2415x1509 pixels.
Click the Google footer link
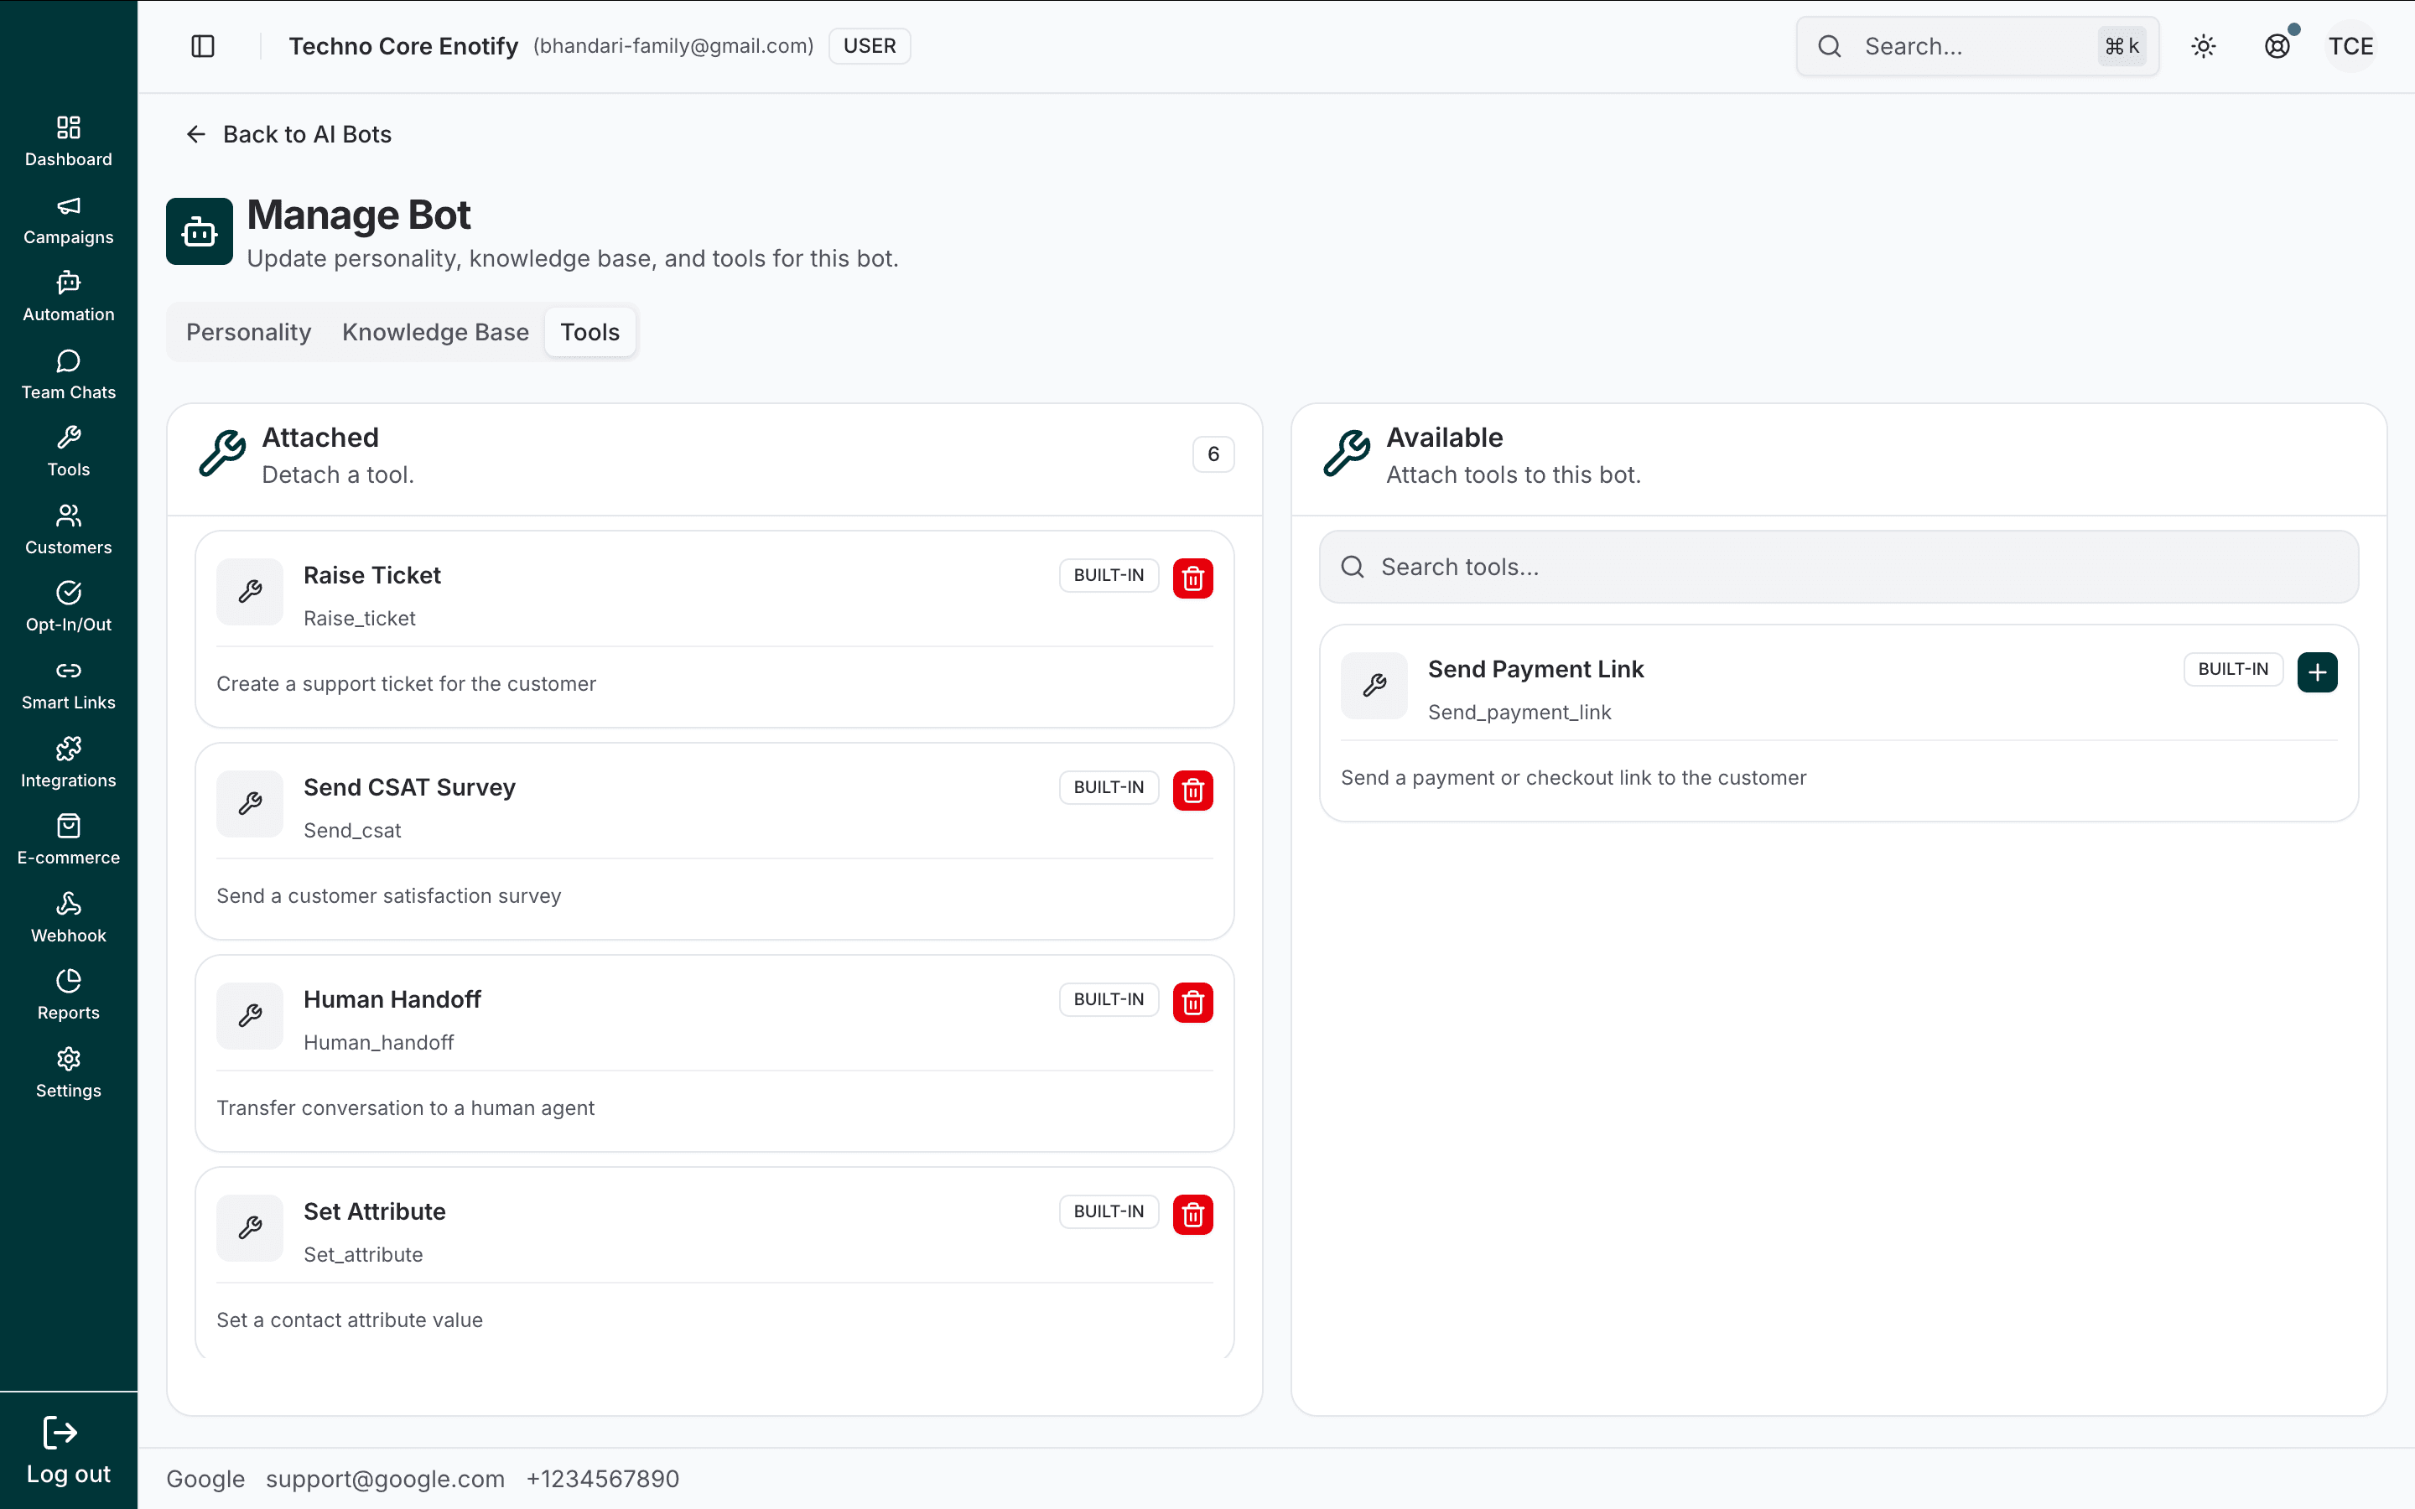tap(205, 1478)
